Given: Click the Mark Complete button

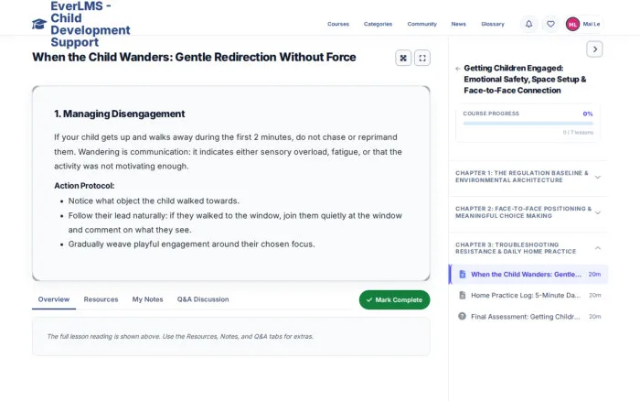Looking at the screenshot, I should [x=394, y=300].
